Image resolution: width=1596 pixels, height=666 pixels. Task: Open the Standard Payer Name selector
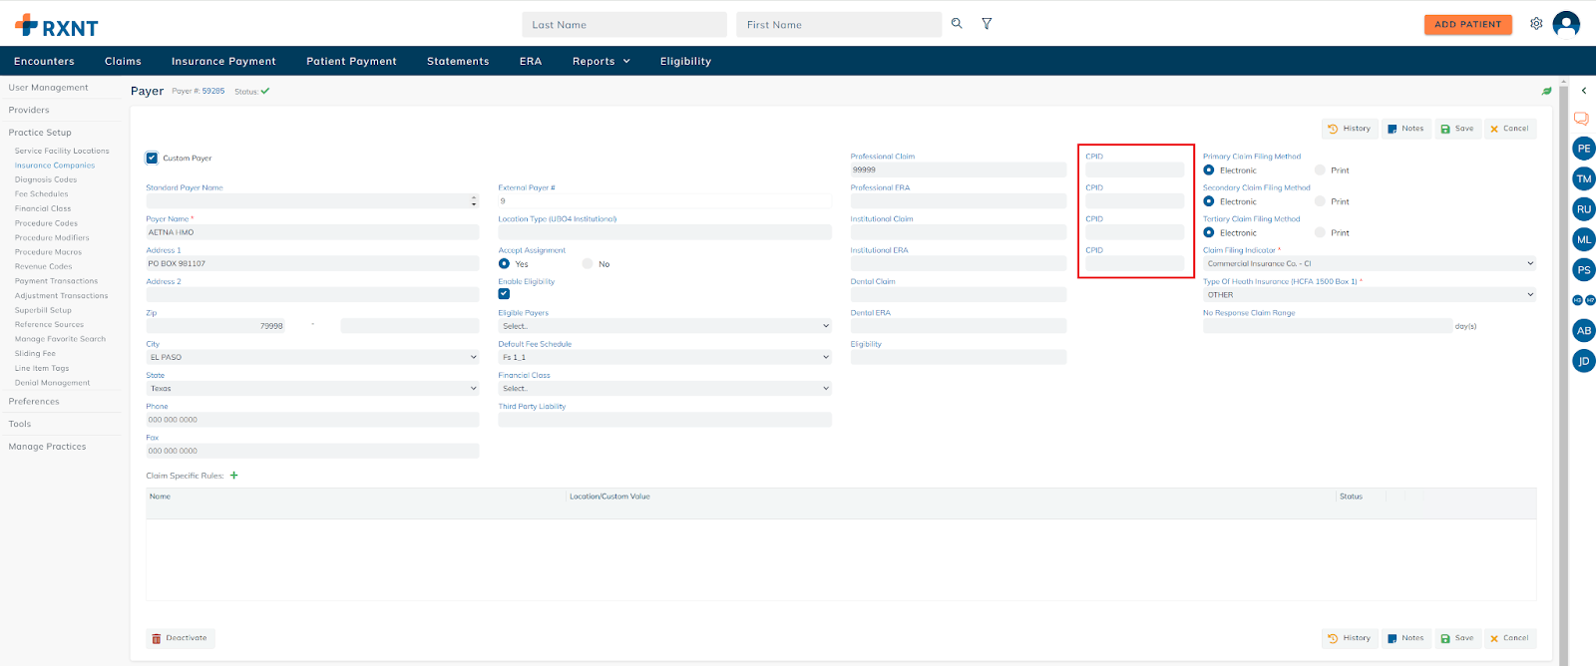point(312,201)
